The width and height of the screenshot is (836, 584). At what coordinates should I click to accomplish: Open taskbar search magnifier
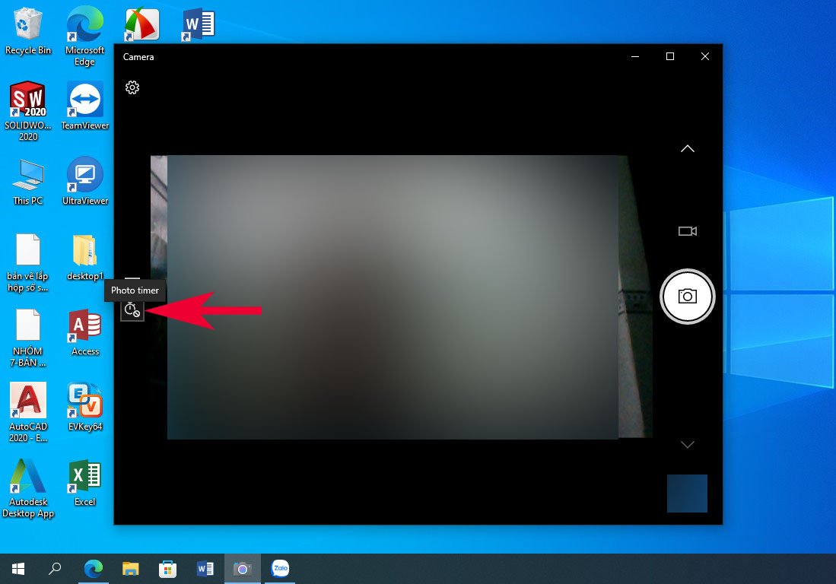point(56,568)
